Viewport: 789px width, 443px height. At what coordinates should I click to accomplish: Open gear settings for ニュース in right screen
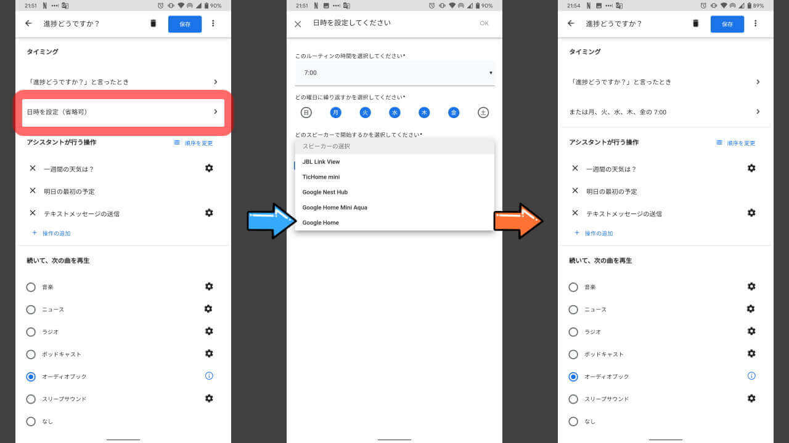(751, 309)
